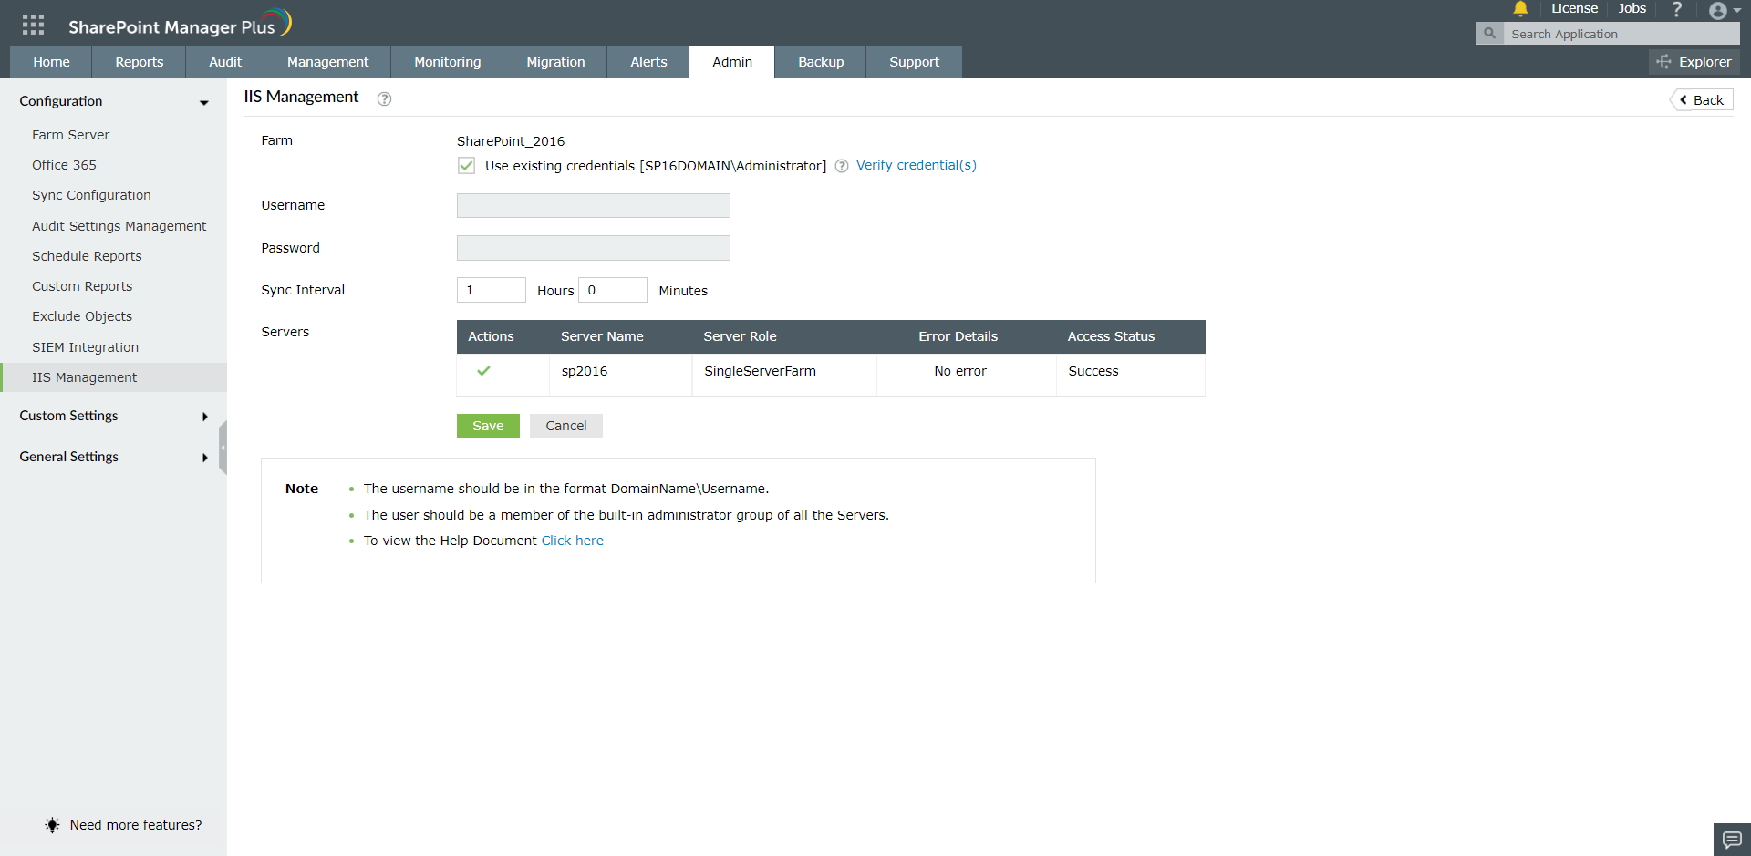The width and height of the screenshot is (1751, 856).
Task: Click Verify credential(s) link
Action: [x=916, y=165]
